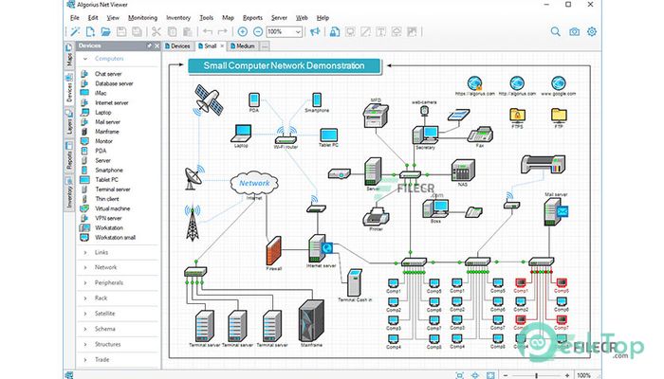Click the wizard wand toolbar icon
Screen dimensions: 664x379
click(x=75, y=31)
